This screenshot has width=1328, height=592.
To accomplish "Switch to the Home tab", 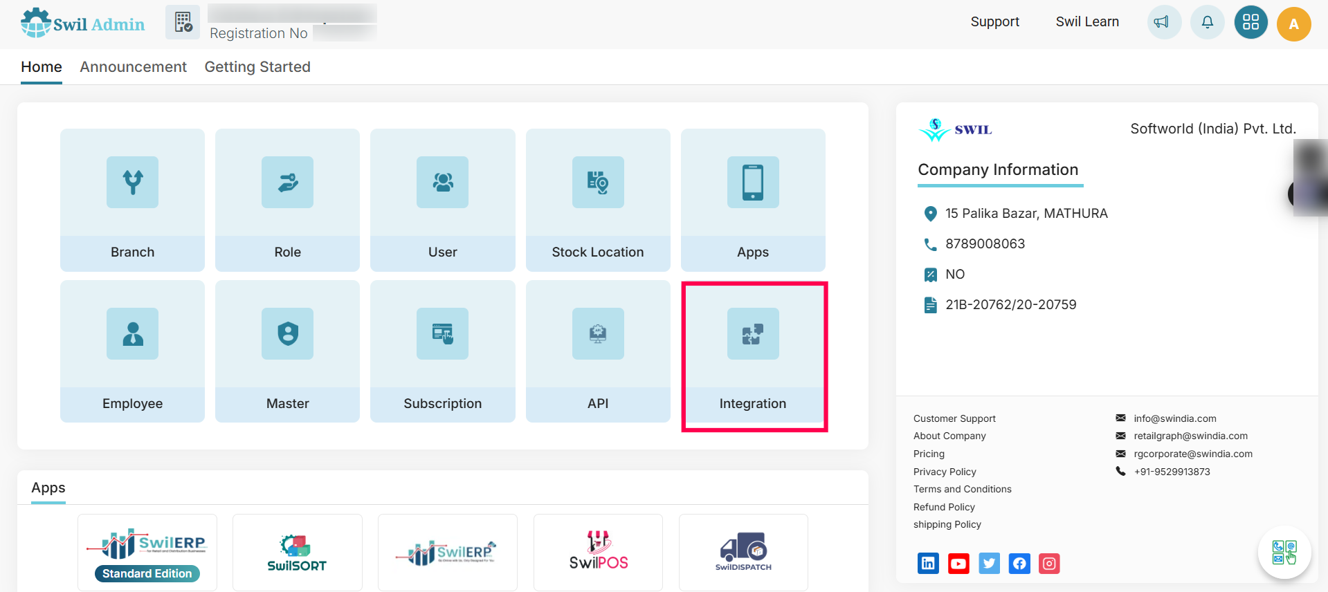I will point(42,67).
